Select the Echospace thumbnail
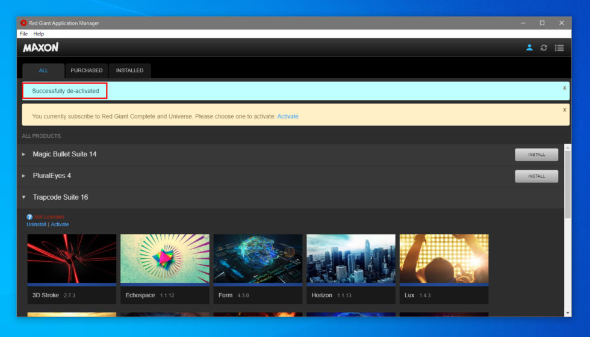 (165, 258)
